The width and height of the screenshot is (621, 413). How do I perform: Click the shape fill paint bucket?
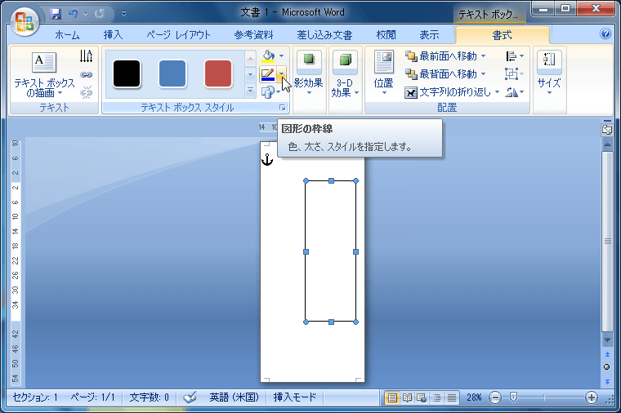pos(268,56)
